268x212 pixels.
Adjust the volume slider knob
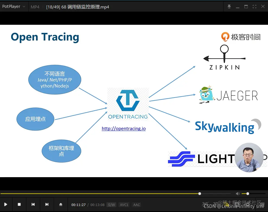(x=248, y=194)
